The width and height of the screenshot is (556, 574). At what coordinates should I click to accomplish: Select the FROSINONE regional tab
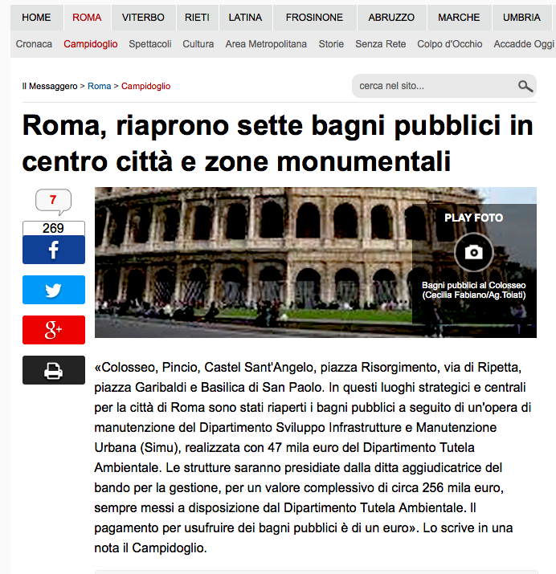(313, 17)
